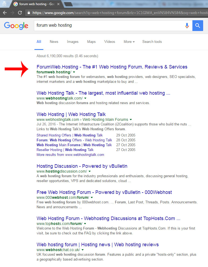Click the microphone voice search icon
The image size is (208, 267).
187,26
